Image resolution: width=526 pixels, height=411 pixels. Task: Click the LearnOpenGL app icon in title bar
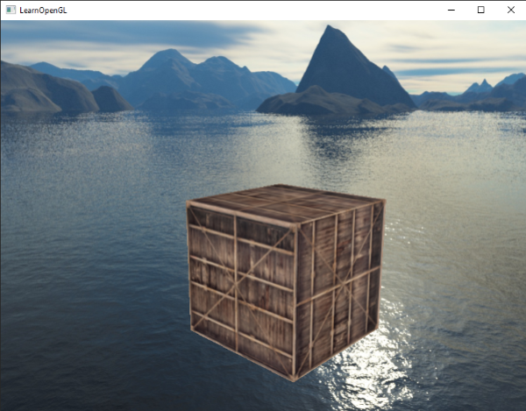(11, 10)
